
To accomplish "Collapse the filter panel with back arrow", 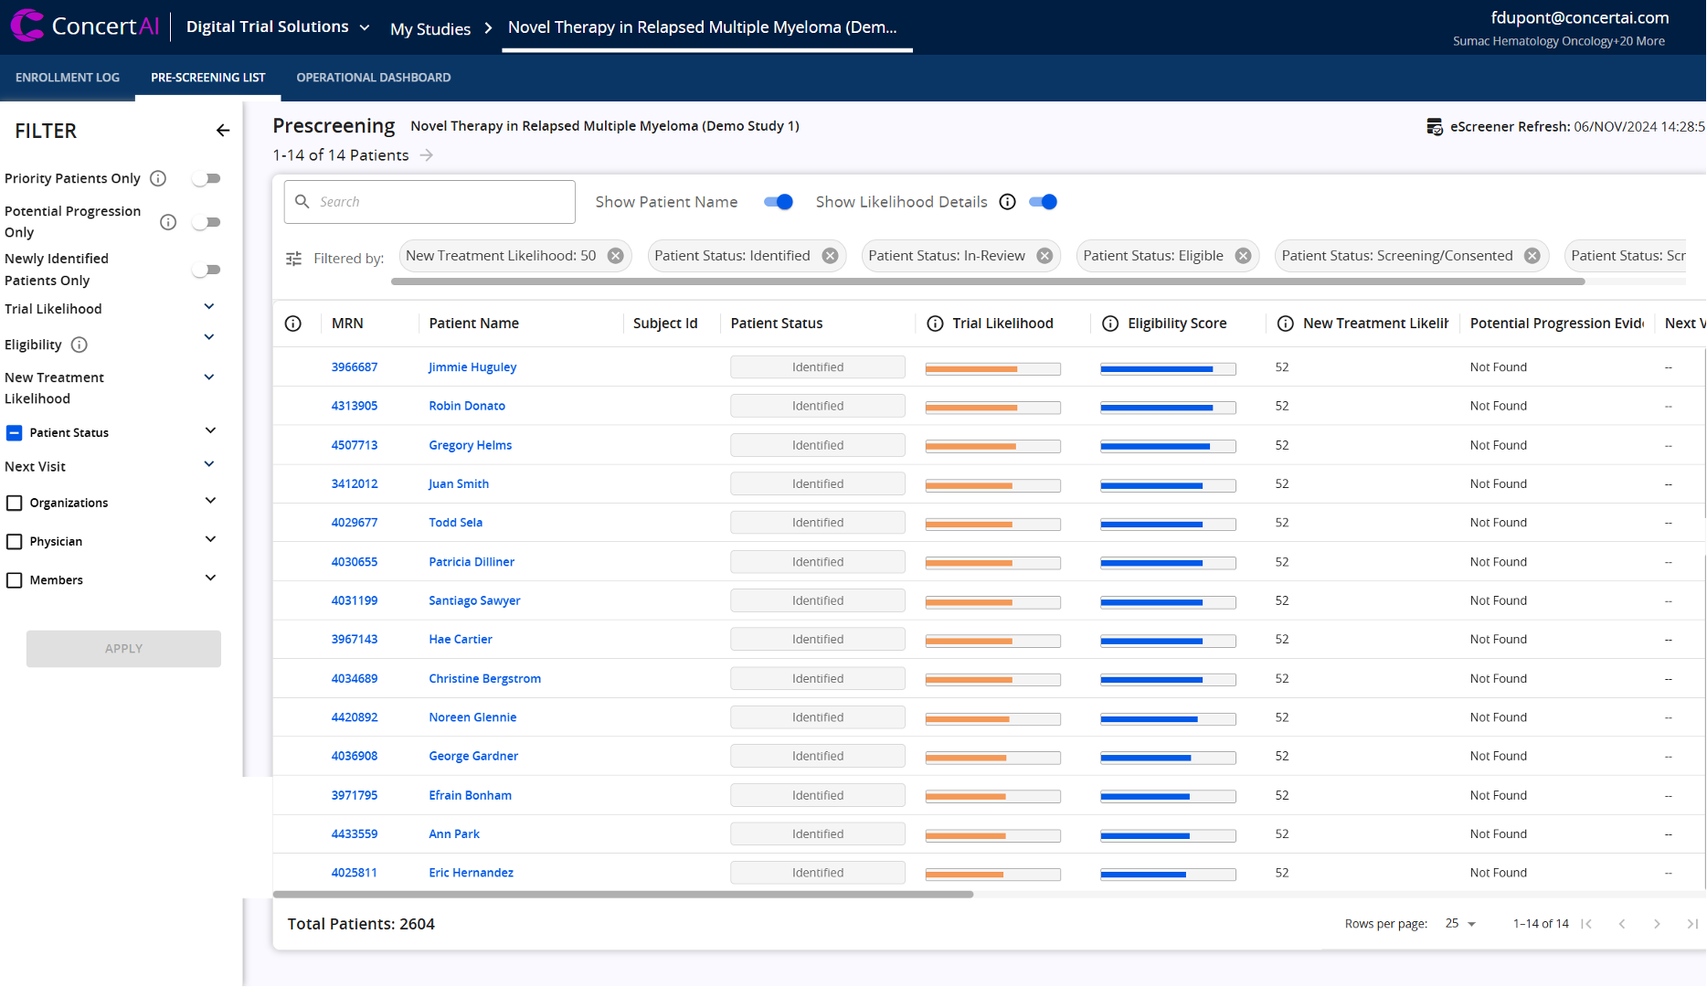I will pyautogui.click(x=222, y=131).
